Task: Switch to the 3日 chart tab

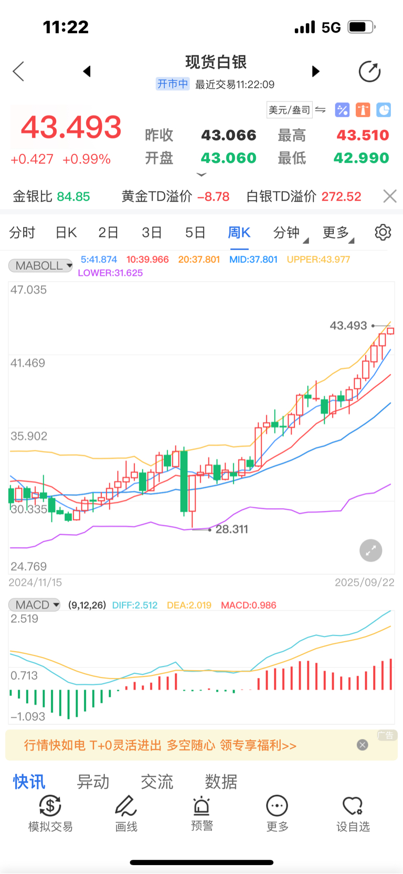Action: coord(152,232)
